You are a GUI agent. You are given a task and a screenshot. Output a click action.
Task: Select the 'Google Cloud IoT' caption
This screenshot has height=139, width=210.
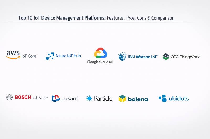point(100,62)
